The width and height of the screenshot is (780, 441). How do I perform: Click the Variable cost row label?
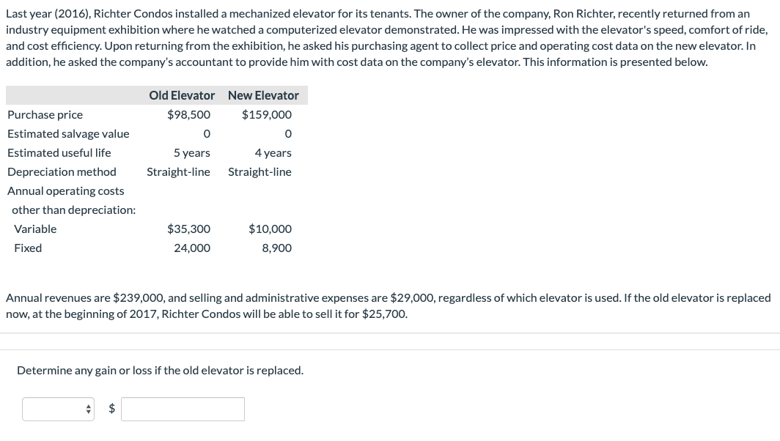pos(37,229)
